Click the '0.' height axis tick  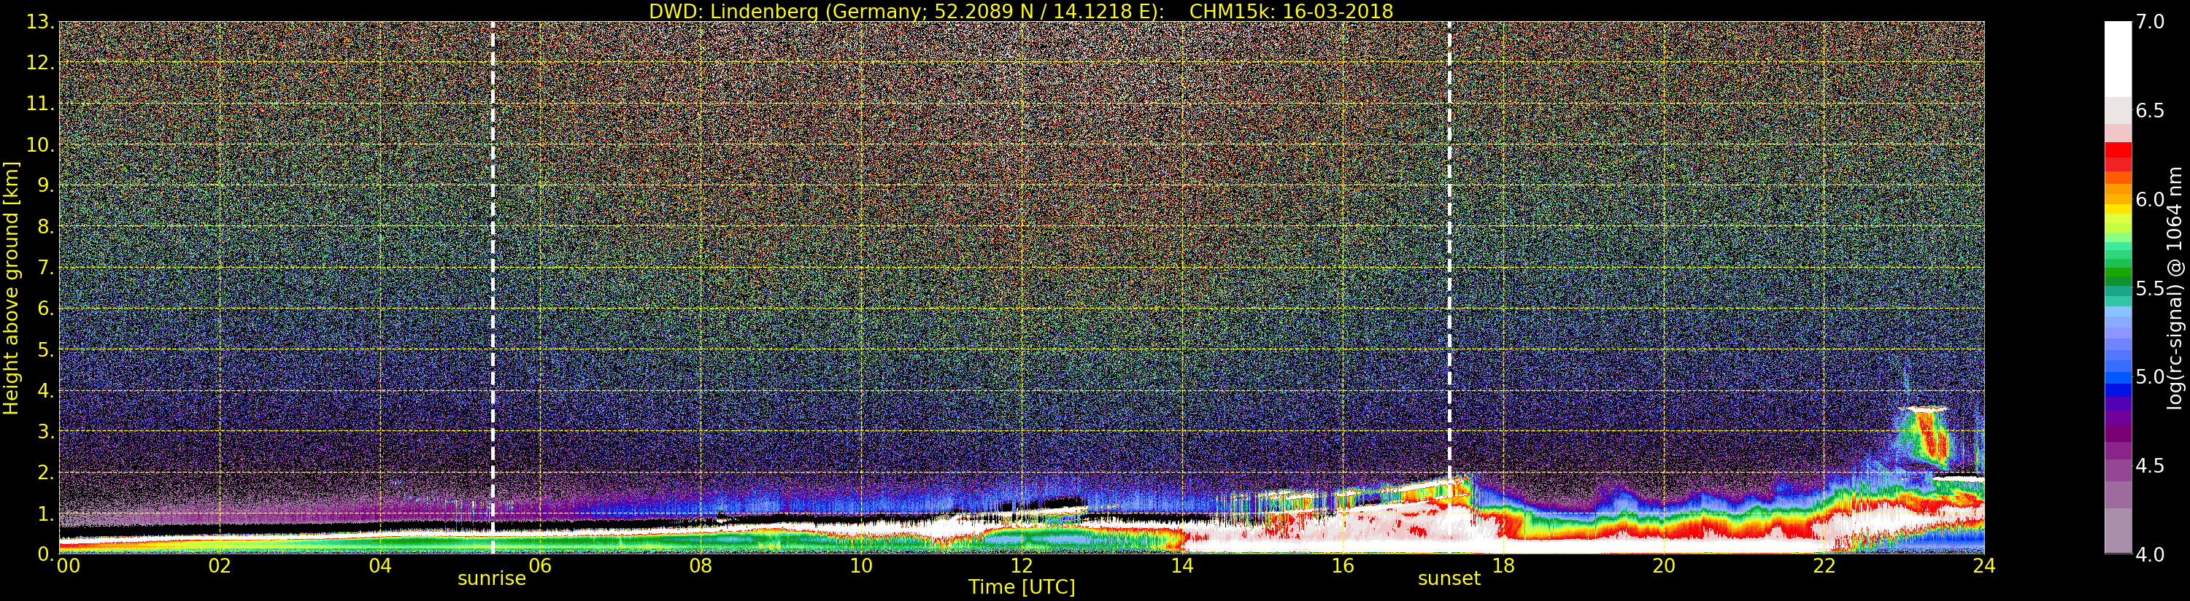(46, 554)
